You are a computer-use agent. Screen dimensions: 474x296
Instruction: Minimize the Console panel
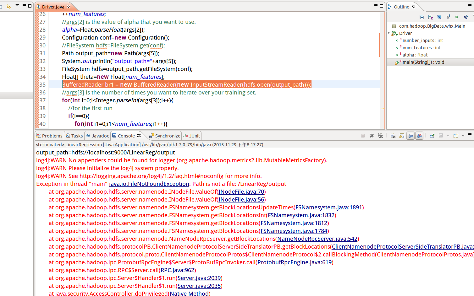click(470, 134)
